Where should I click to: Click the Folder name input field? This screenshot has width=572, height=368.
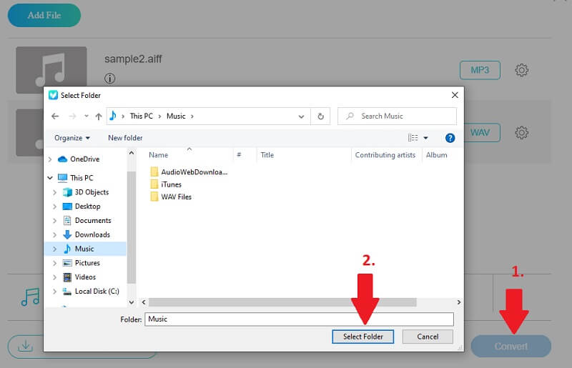tap(299, 319)
